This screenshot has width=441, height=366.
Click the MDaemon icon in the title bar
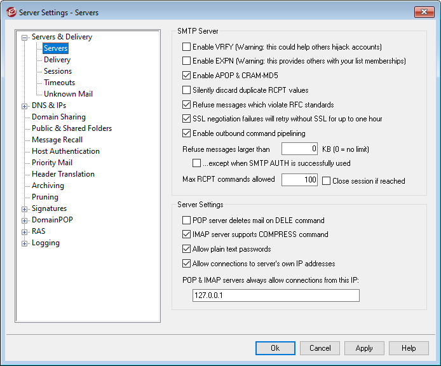[x=11, y=12]
